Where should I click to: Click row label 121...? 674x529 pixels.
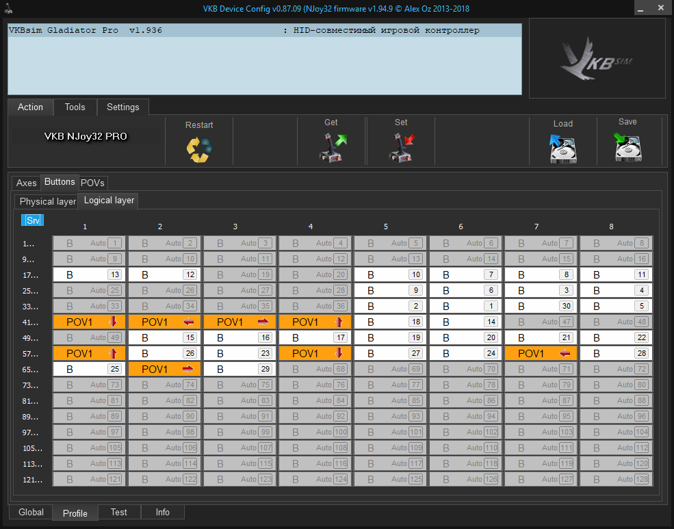point(33,480)
